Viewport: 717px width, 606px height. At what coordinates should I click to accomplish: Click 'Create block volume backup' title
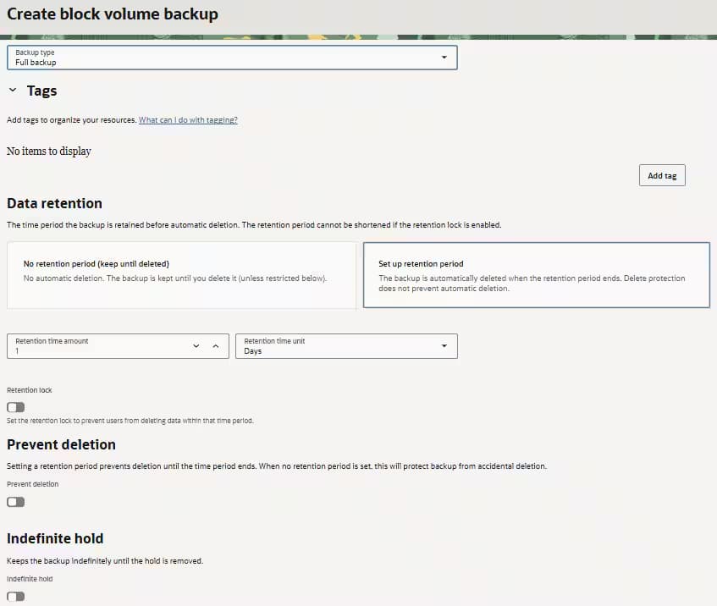[x=113, y=14]
